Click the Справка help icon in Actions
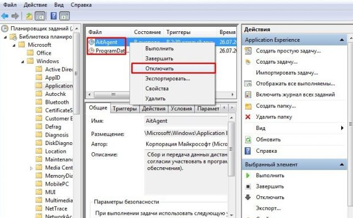 click(x=247, y=151)
